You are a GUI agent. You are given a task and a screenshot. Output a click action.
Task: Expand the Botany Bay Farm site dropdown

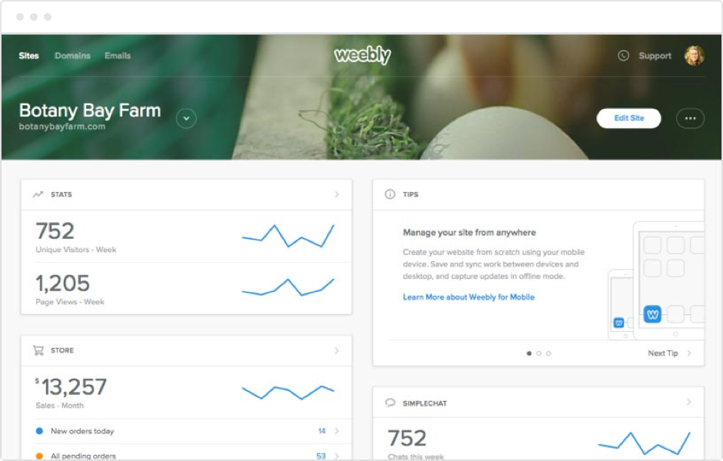(186, 118)
